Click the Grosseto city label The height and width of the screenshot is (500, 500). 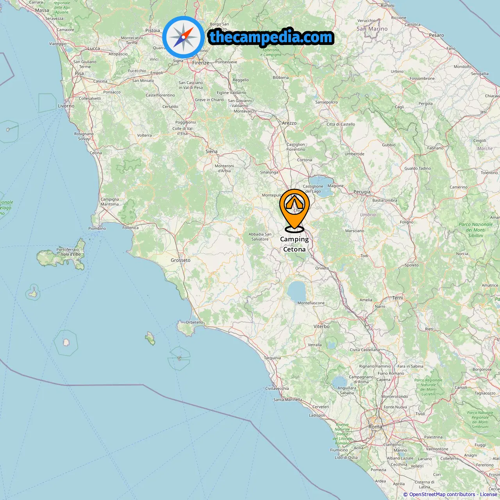pos(180,260)
